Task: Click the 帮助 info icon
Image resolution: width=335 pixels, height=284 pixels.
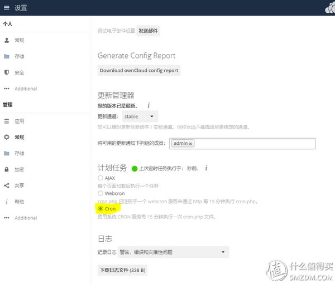Action: [7, 202]
